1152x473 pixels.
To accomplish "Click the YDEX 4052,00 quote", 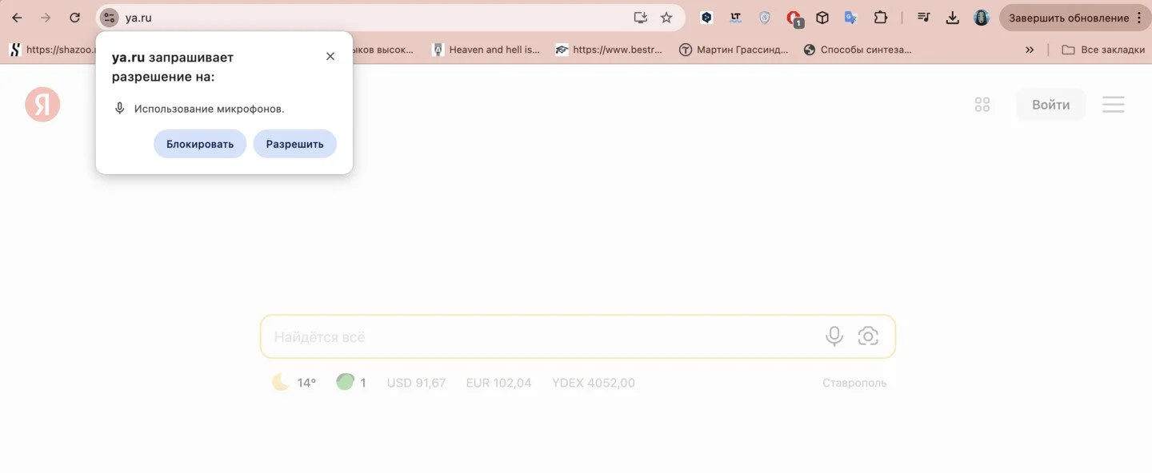I will 594,383.
